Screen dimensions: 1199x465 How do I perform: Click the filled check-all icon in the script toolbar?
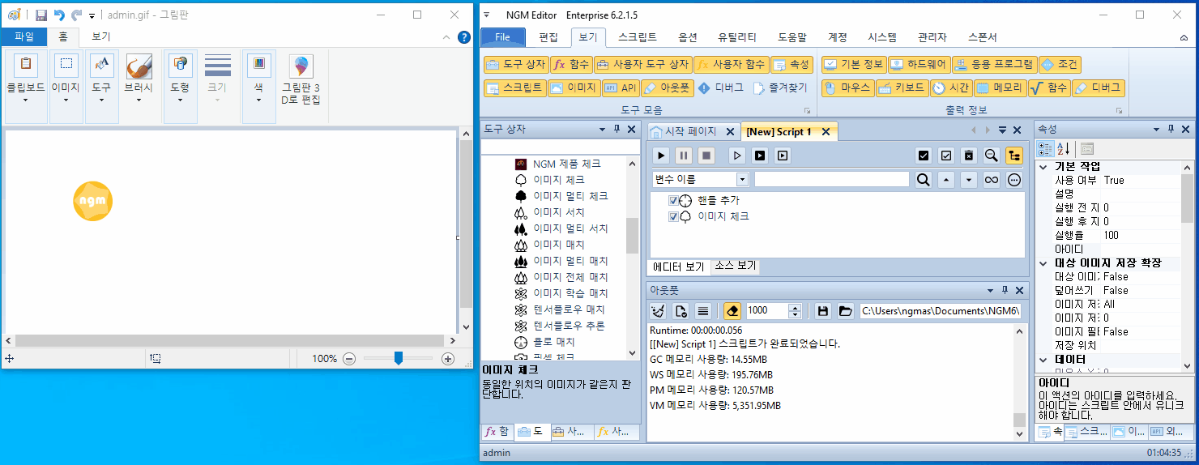(x=923, y=155)
